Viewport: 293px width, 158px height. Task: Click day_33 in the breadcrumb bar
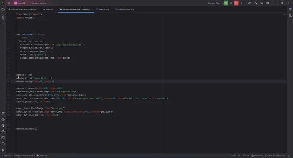[x=6, y=155]
